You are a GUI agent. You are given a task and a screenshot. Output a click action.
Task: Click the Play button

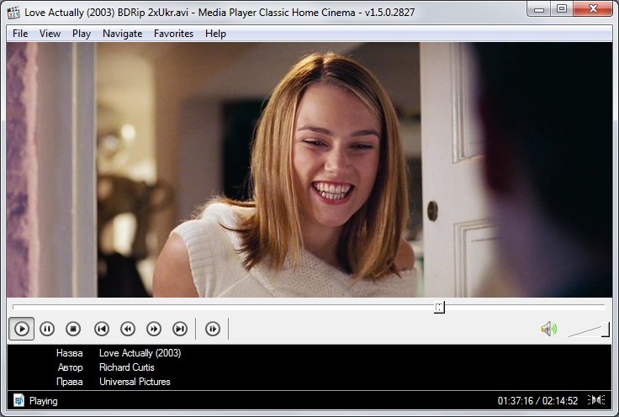pos(22,329)
